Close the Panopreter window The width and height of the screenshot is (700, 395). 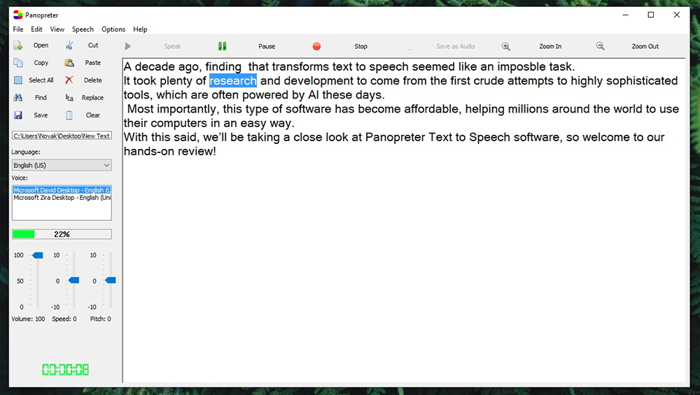tap(677, 15)
